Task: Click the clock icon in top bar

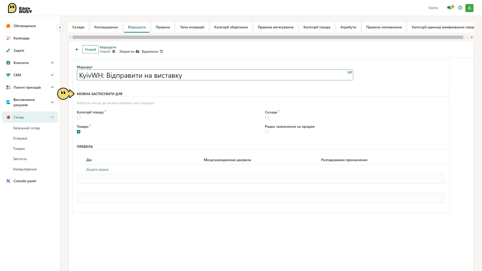Action: coord(460,8)
